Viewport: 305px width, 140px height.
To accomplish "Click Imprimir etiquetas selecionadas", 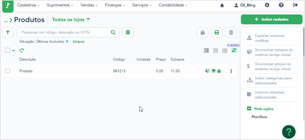I will coord(270,95).
